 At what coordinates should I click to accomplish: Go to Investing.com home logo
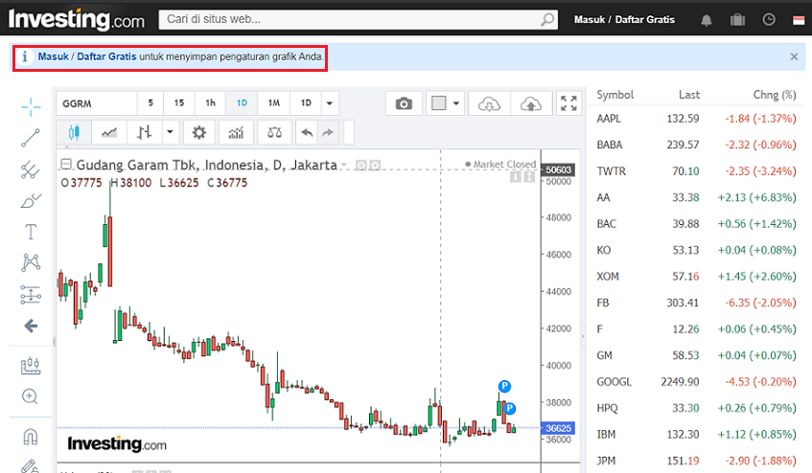(76, 20)
